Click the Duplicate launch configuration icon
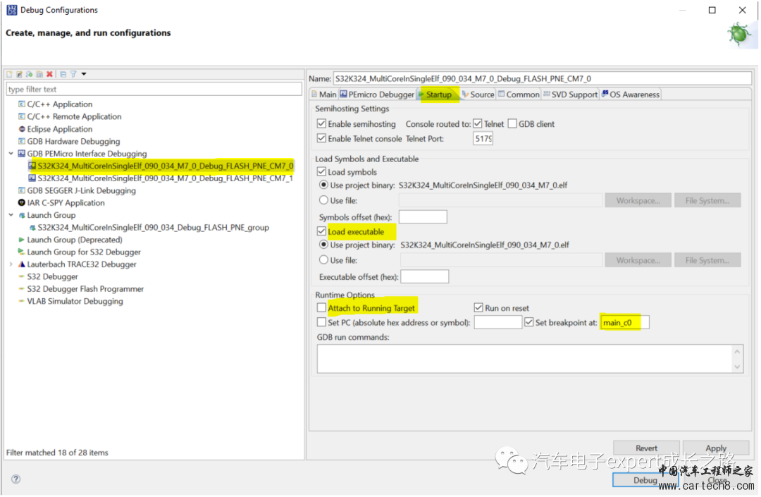This screenshot has height=497, width=761. 39,74
